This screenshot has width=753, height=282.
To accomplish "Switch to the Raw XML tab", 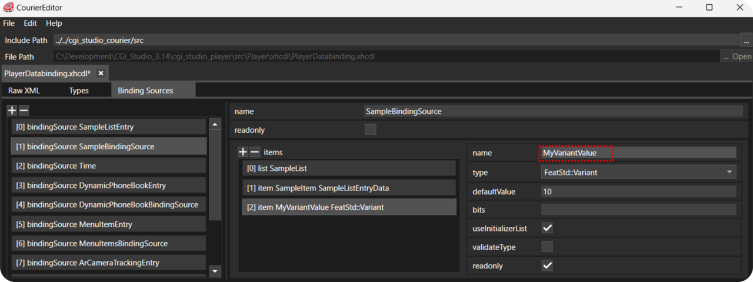I will pyautogui.click(x=24, y=90).
